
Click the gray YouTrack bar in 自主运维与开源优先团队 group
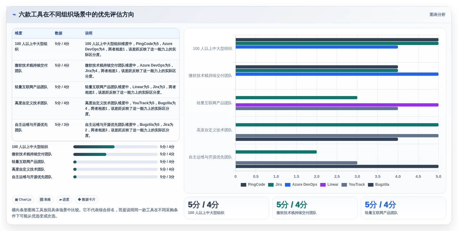coord(296,163)
